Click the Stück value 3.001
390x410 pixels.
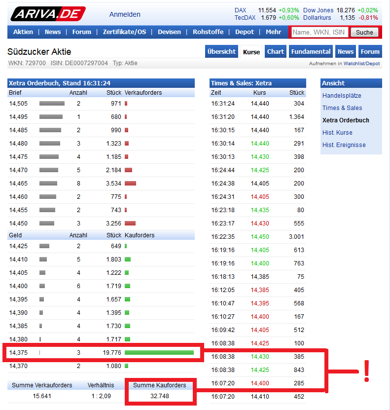tap(296, 237)
